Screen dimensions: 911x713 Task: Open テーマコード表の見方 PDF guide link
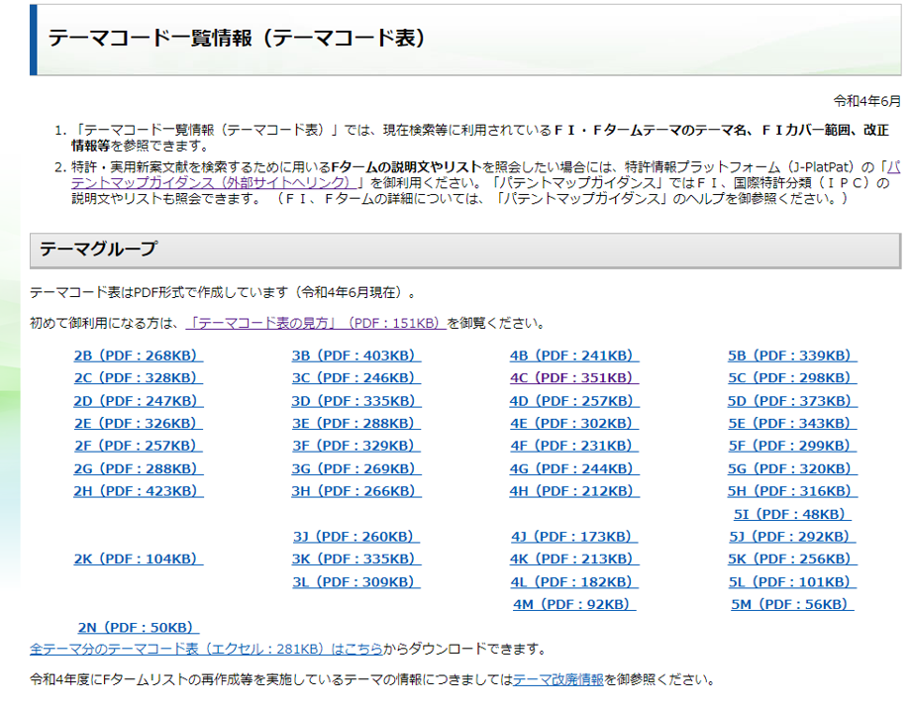pos(316,323)
